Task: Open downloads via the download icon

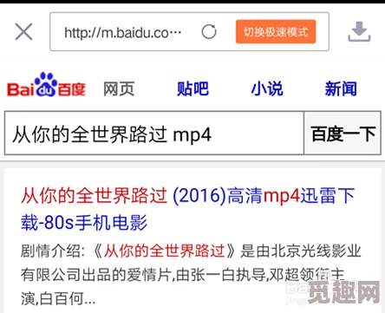Action: [x=359, y=32]
